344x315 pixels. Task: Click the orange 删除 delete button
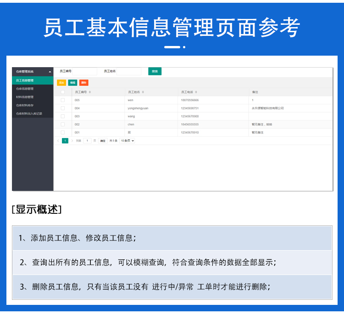pos(83,83)
